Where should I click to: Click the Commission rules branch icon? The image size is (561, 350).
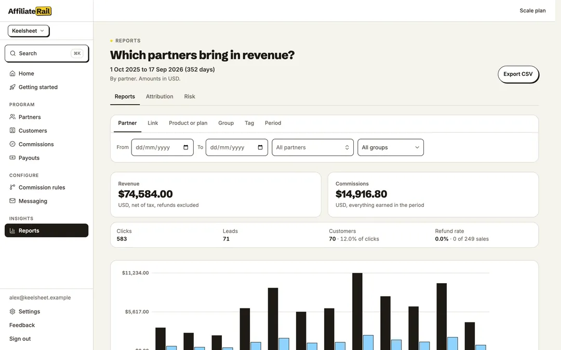(12, 187)
